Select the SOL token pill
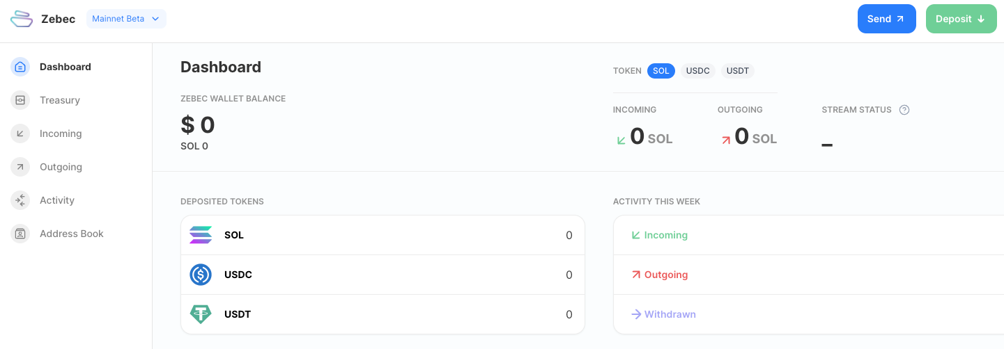 pyautogui.click(x=661, y=71)
